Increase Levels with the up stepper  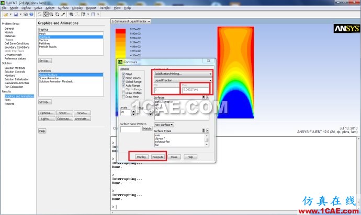click(x=133, y=111)
